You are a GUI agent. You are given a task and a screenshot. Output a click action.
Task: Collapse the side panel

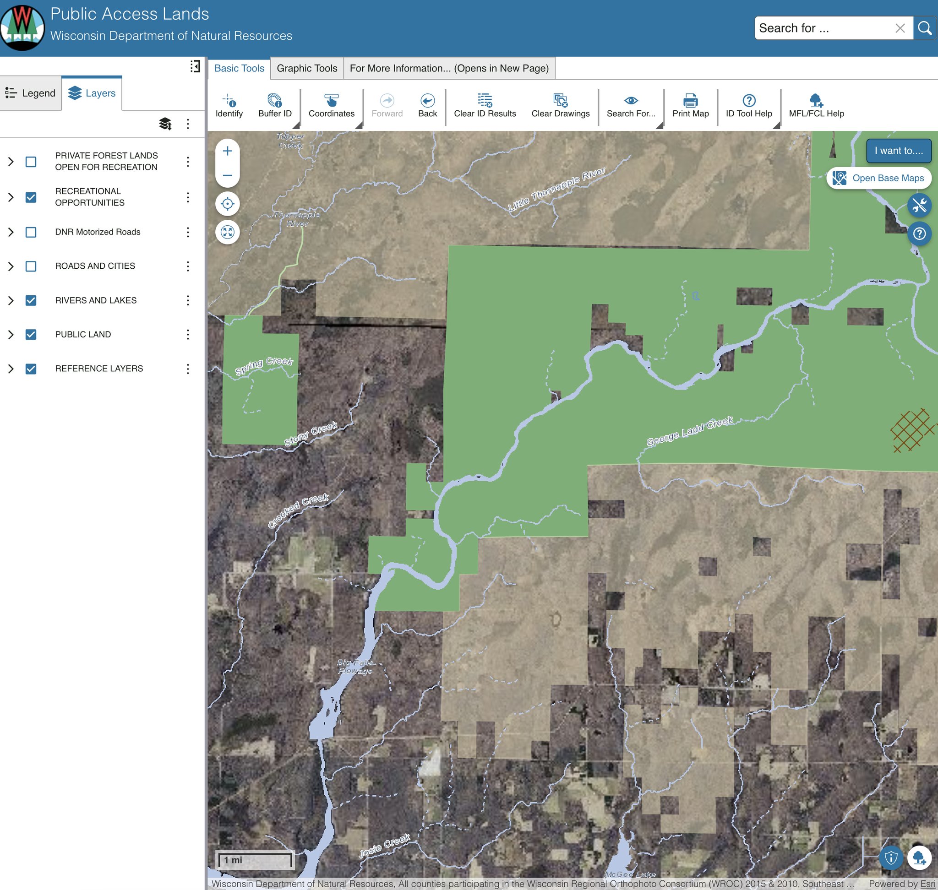(195, 66)
